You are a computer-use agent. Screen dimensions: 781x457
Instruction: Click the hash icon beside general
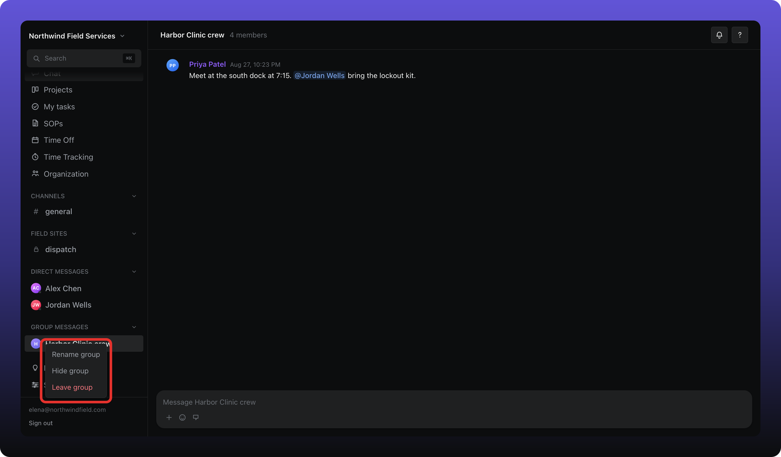coord(36,212)
